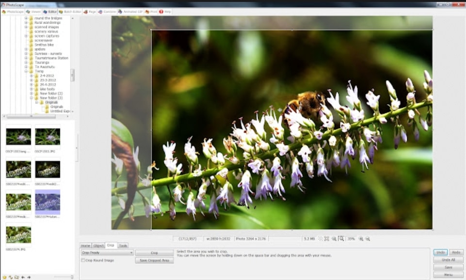The height and width of the screenshot is (280, 466).
Task: Click the zoom out magnifier icon
Action: pos(368,239)
